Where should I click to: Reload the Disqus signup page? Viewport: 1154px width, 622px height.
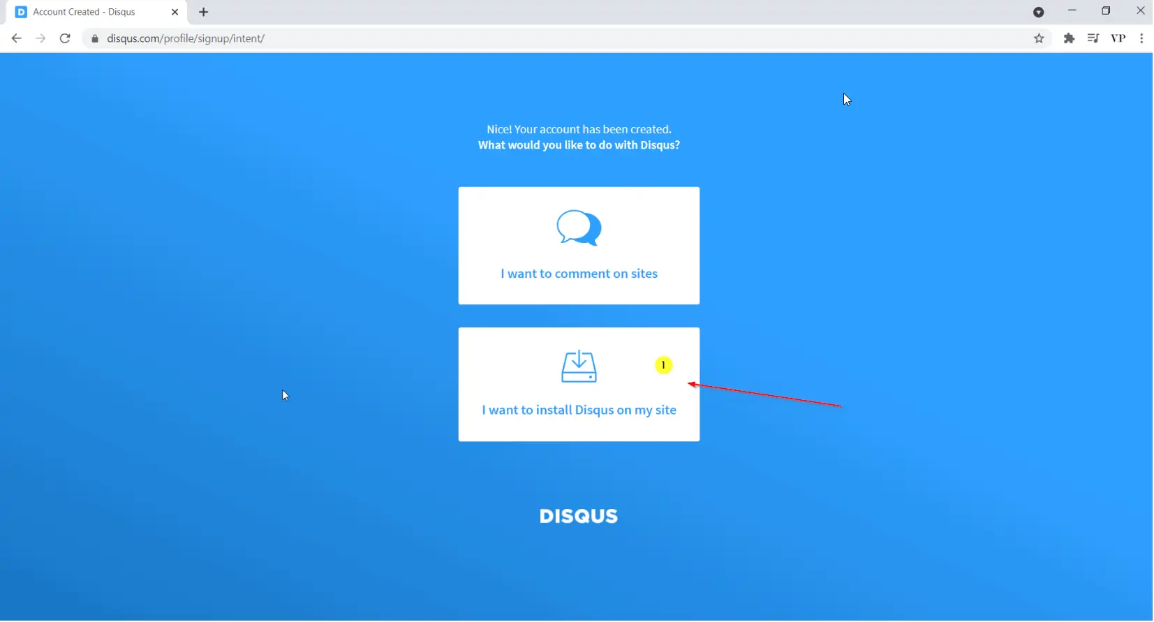[x=65, y=38]
